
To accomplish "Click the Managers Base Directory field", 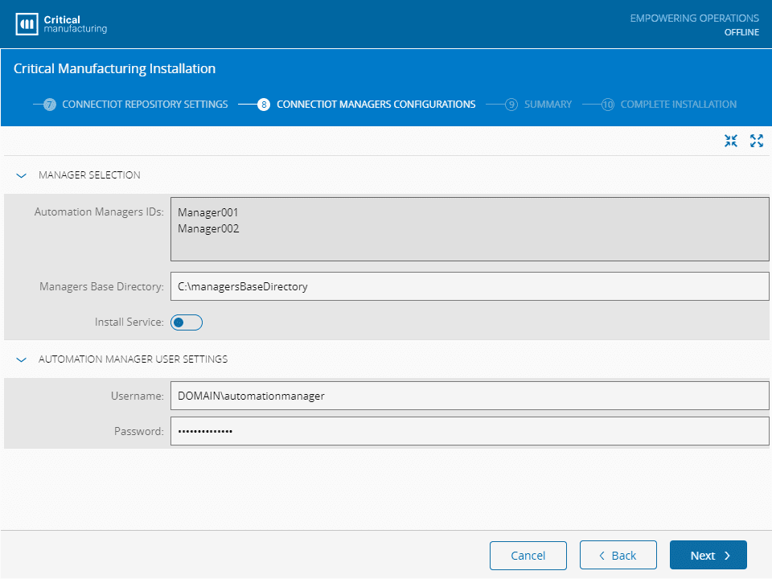I will click(x=469, y=286).
